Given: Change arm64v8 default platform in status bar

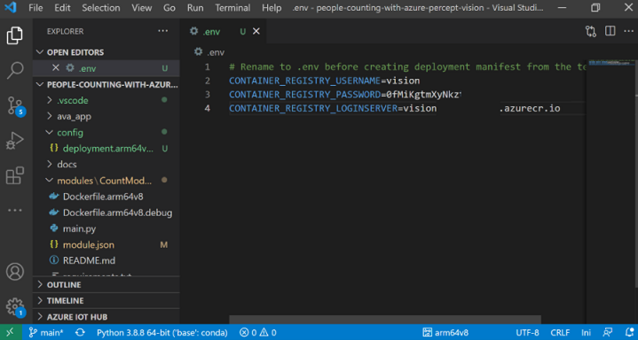Looking at the screenshot, I should coord(445,333).
